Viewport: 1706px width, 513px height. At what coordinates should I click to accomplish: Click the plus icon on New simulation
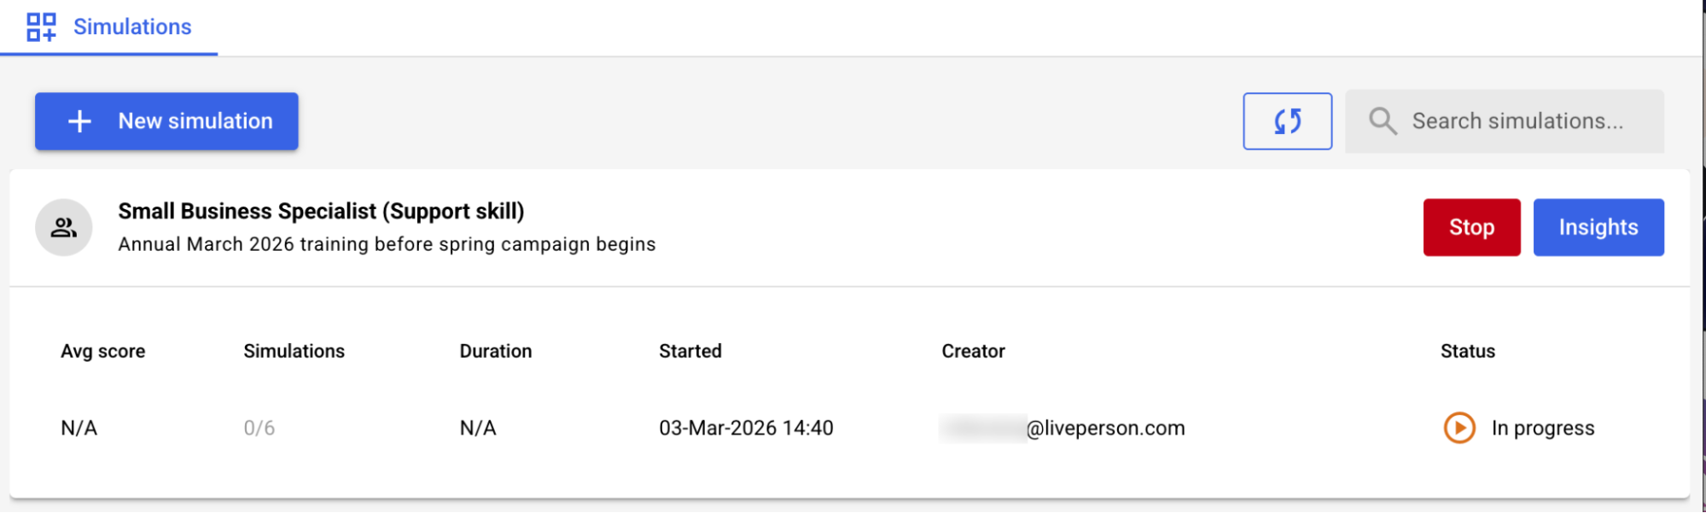point(79,121)
